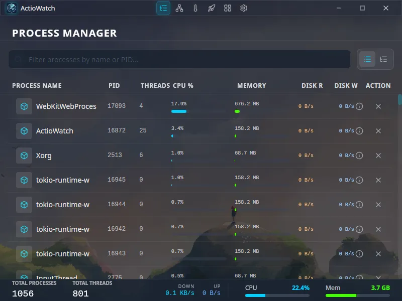This screenshot has height=301, width=402.
Task: Enable the flat list view toggle
Action: click(x=367, y=59)
